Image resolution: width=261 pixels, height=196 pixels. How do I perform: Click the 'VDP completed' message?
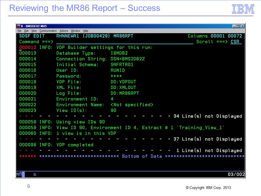[x=75, y=145]
